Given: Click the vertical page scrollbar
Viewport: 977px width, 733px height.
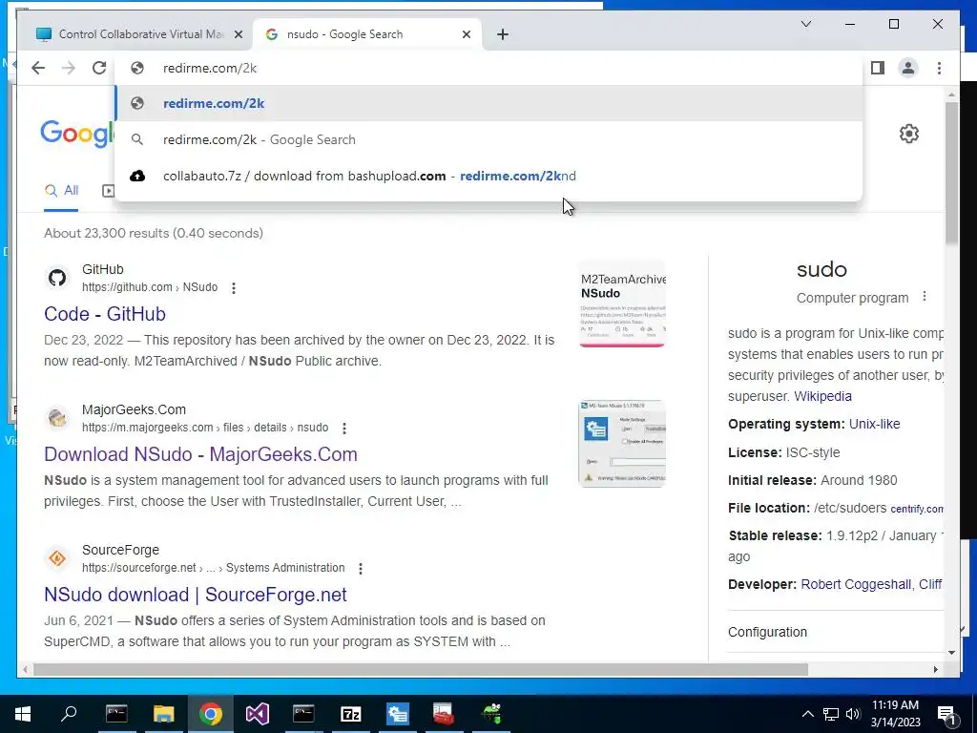Looking at the screenshot, I should (x=951, y=175).
